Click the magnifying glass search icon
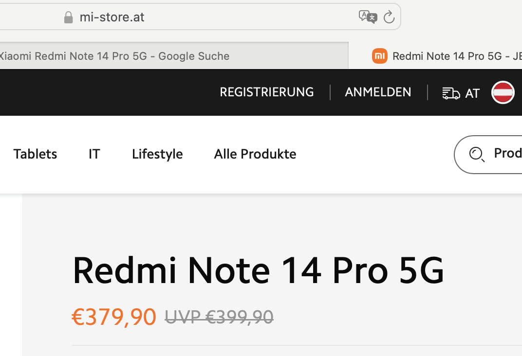 (x=476, y=154)
